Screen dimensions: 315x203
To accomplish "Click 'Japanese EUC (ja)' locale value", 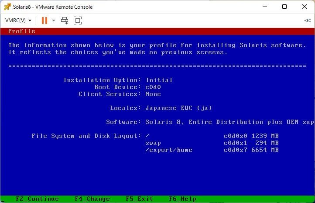I will click(x=178, y=108).
